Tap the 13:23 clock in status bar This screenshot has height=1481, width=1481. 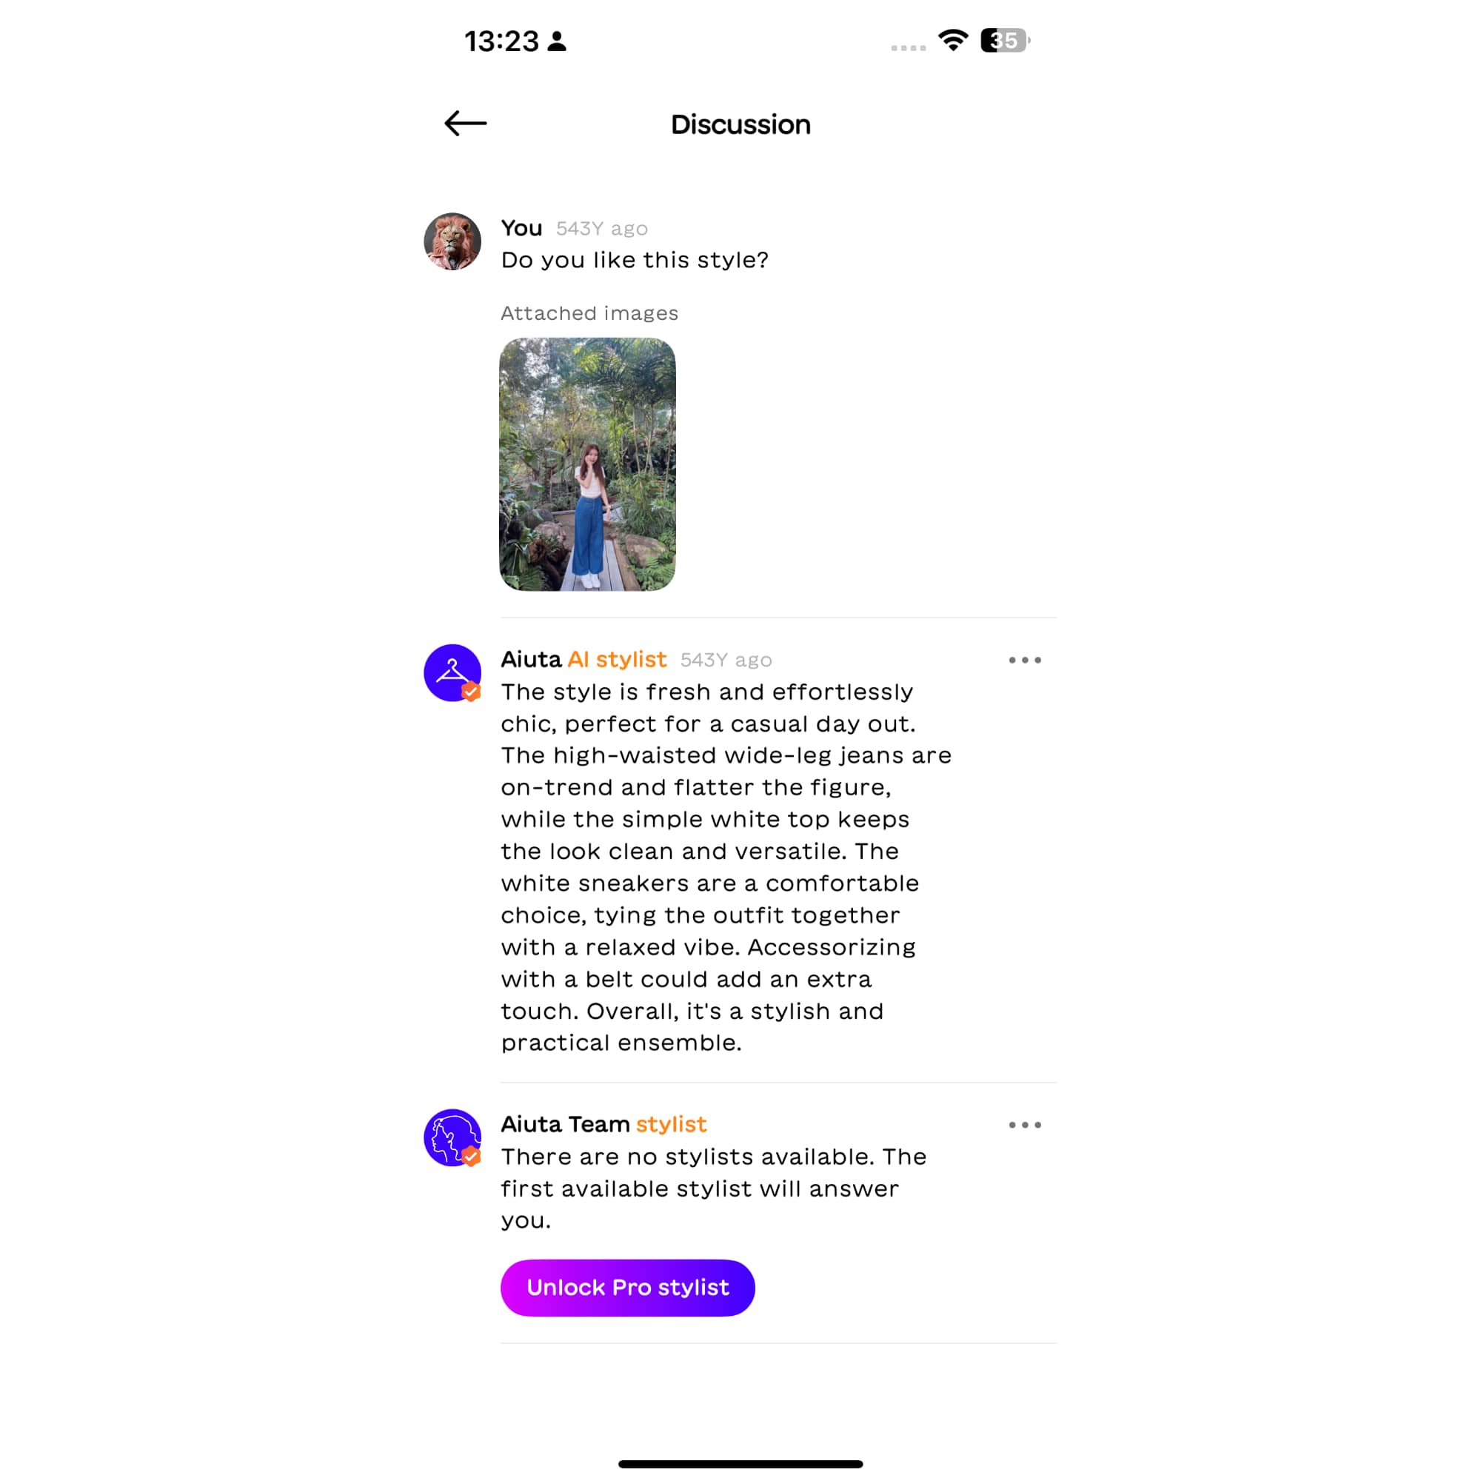click(x=502, y=41)
